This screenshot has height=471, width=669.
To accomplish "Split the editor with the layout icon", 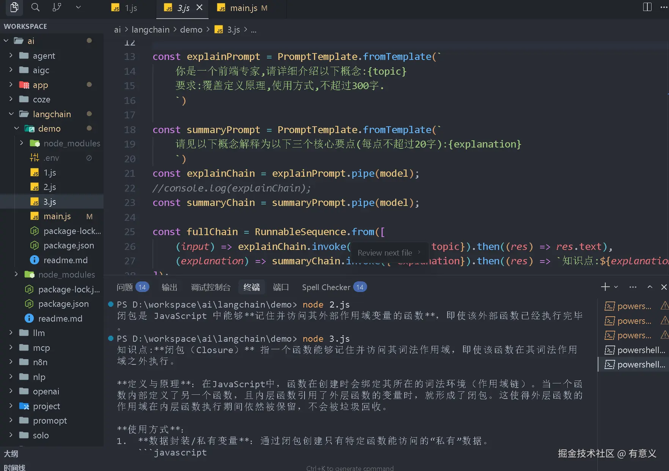I will click(647, 7).
